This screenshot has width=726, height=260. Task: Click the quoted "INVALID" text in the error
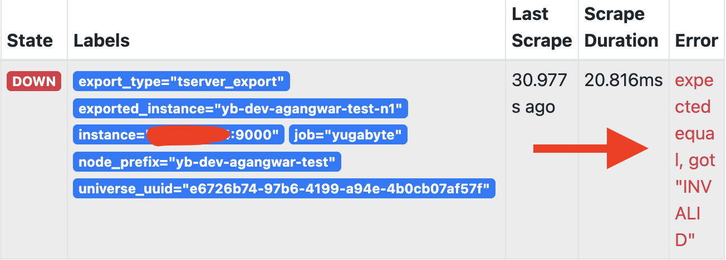[x=693, y=214]
